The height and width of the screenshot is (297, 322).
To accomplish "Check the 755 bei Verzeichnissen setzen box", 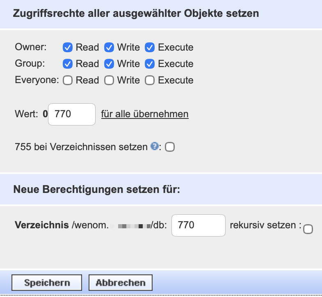I will (x=169, y=147).
